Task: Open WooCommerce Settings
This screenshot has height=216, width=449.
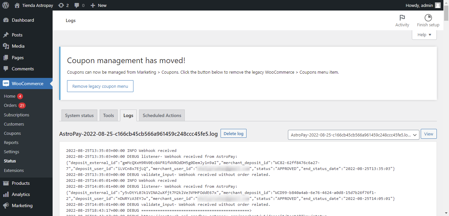Action: point(12,152)
